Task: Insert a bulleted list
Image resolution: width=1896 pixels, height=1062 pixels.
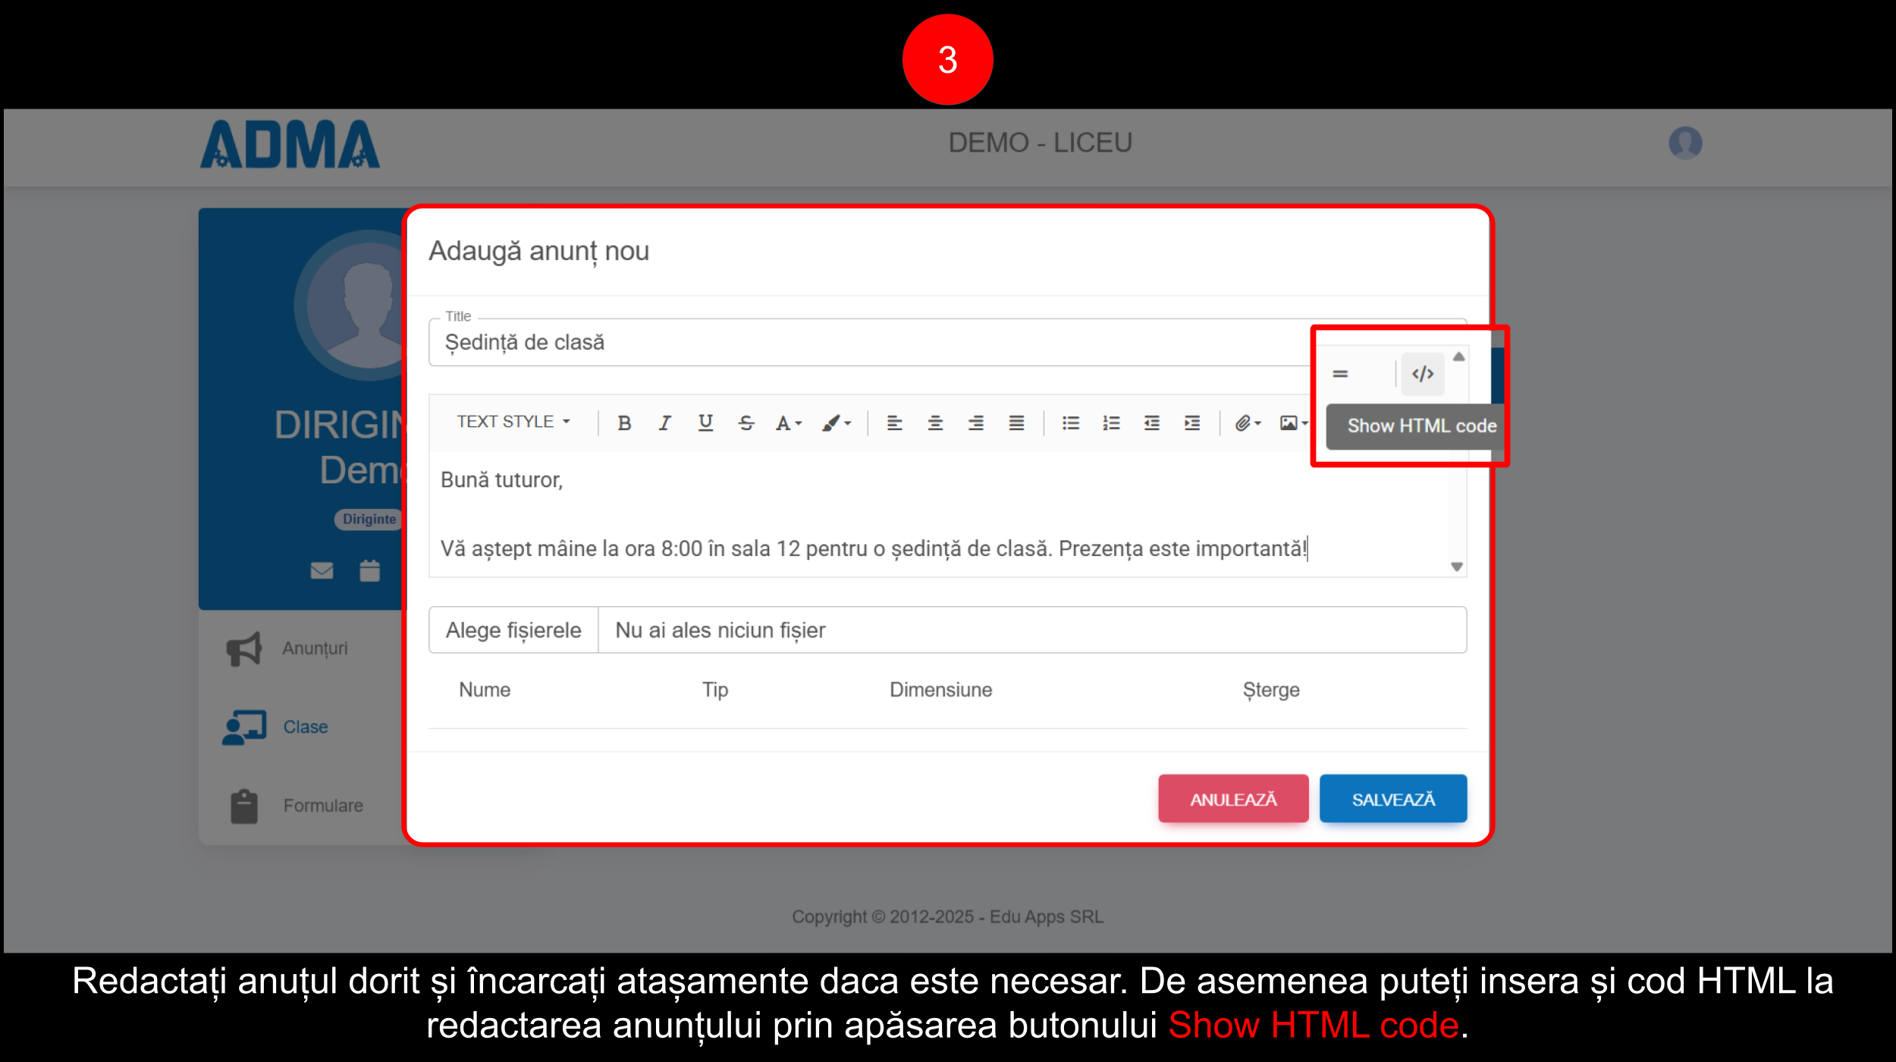Action: point(1071,423)
